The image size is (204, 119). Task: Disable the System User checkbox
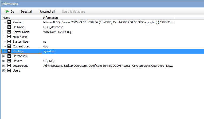click(9, 41)
